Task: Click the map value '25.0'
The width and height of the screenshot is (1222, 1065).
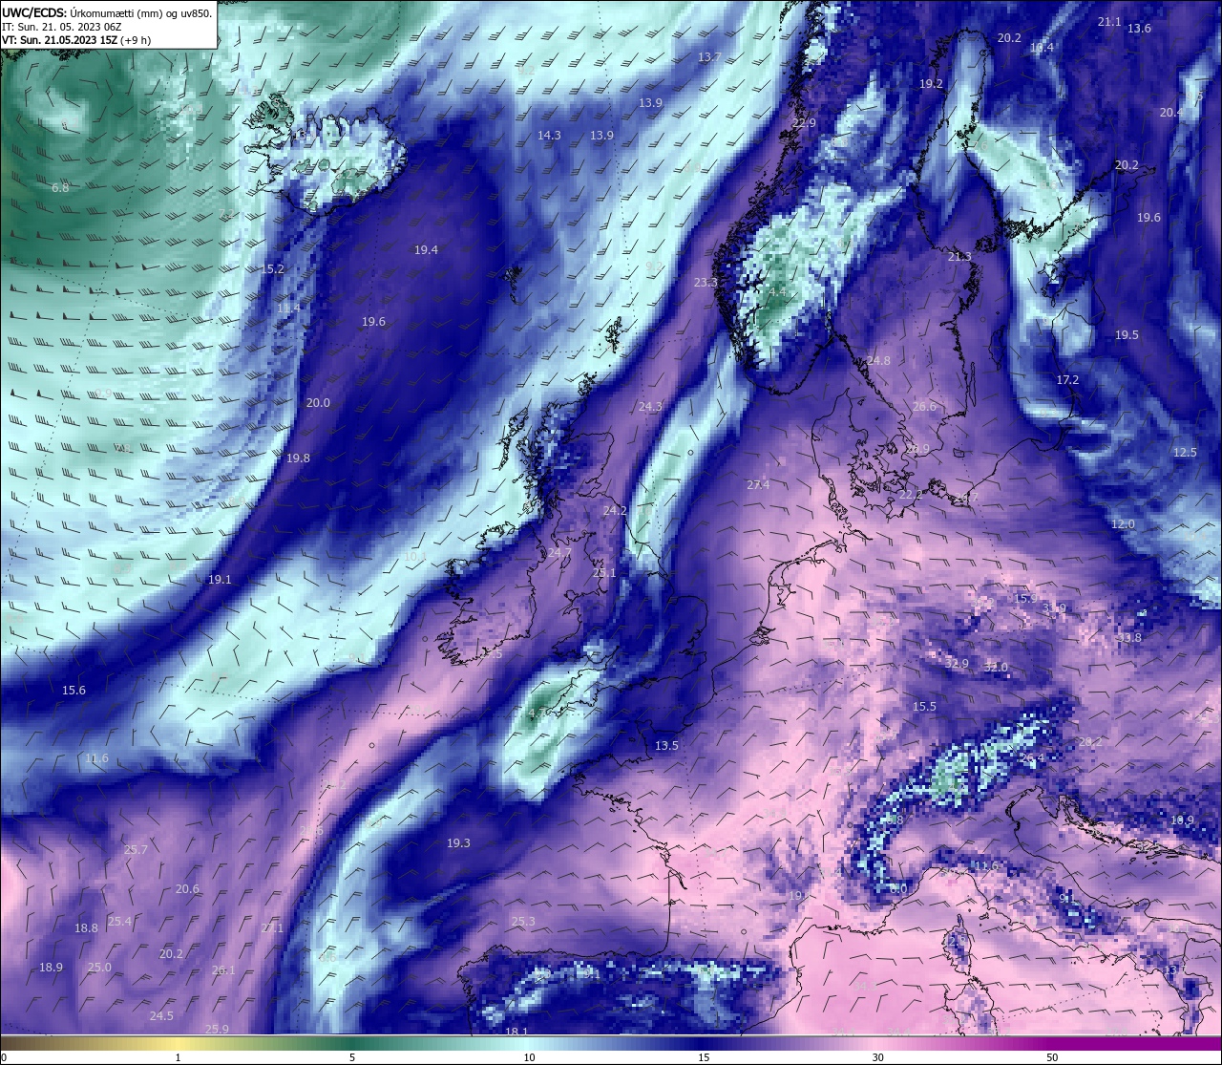Action: [x=99, y=967]
